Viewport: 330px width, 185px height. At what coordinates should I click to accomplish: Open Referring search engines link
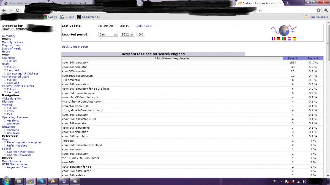pyautogui.click(x=24, y=142)
